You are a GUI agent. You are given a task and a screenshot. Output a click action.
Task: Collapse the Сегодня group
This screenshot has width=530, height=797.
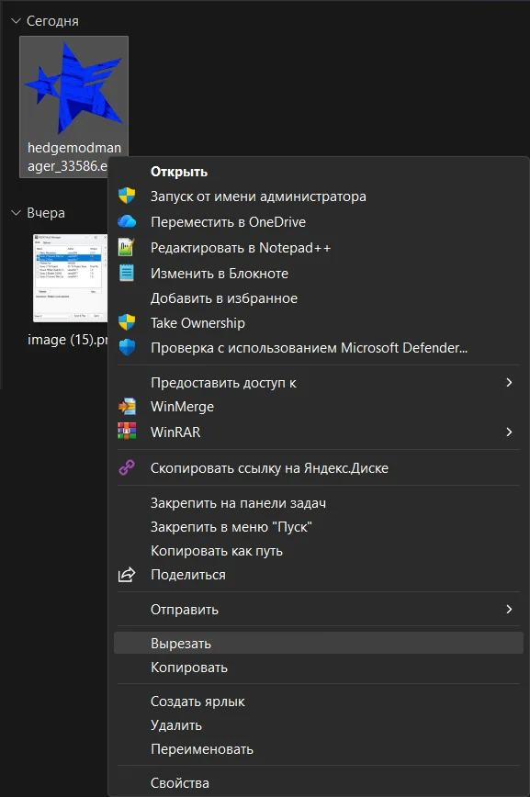click(16, 21)
